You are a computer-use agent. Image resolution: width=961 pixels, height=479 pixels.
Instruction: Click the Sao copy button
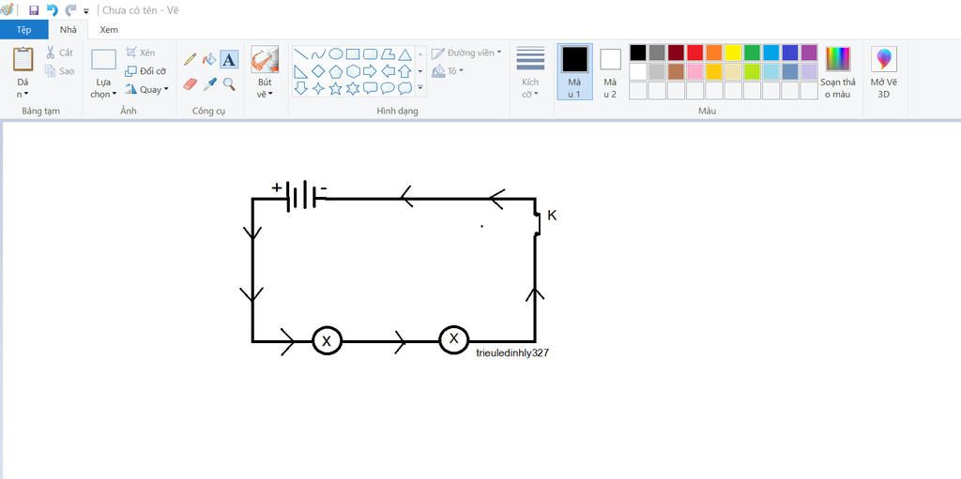click(x=59, y=71)
